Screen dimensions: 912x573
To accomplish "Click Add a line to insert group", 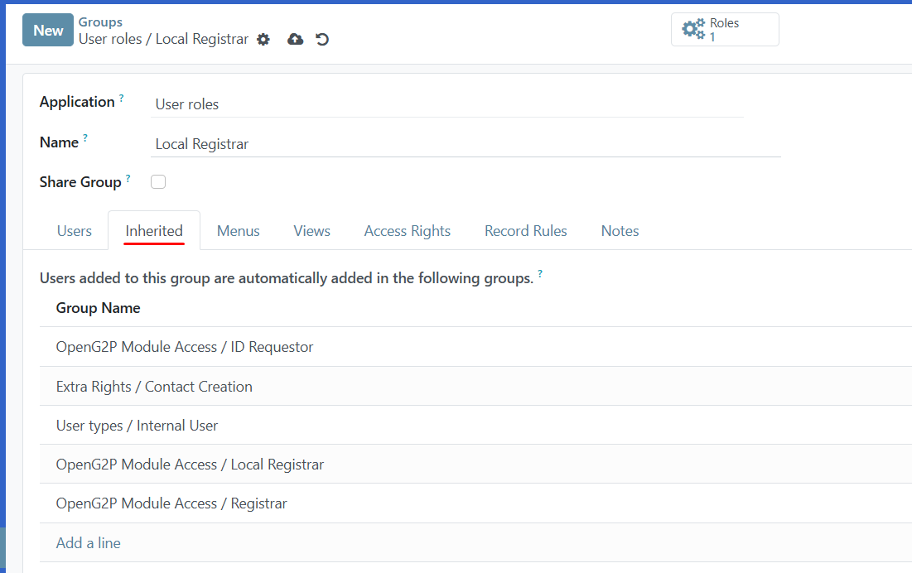I will [x=88, y=542].
